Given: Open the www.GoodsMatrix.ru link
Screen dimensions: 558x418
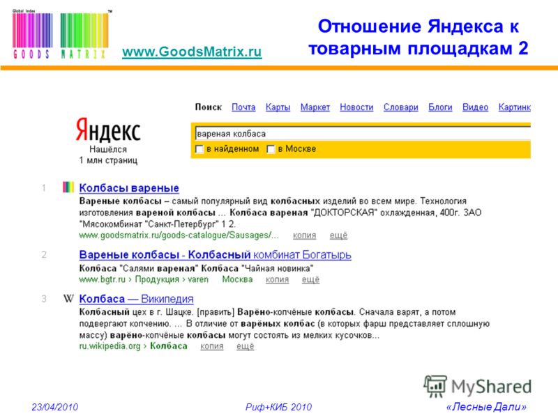Looking at the screenshot, I should 192,52.
